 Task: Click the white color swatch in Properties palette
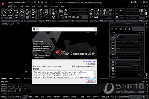117,37
